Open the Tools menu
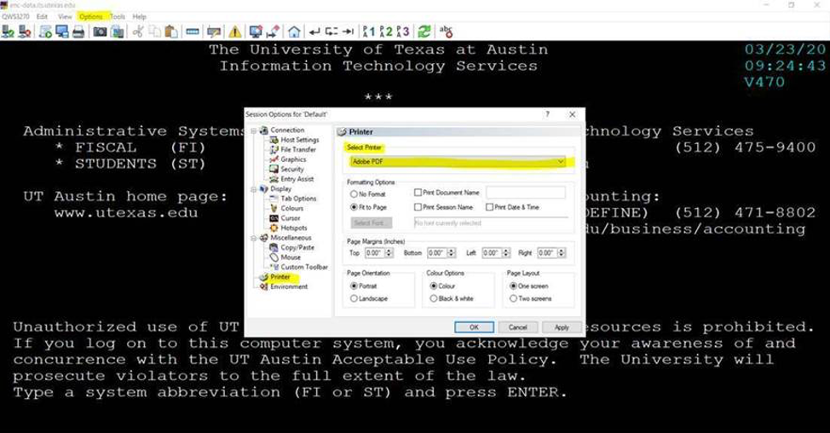 tap(118, 16)
